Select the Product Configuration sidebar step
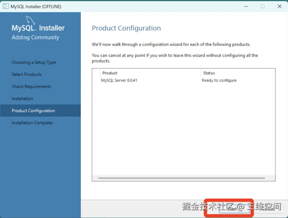The height and width of the screenshot is (218, 288). click(x=40, y=111)
